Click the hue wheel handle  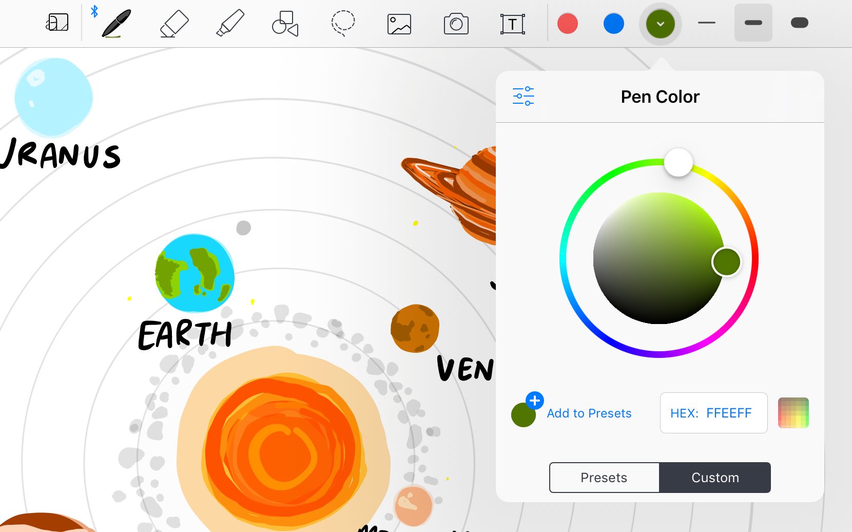click(x=679, y=162)
